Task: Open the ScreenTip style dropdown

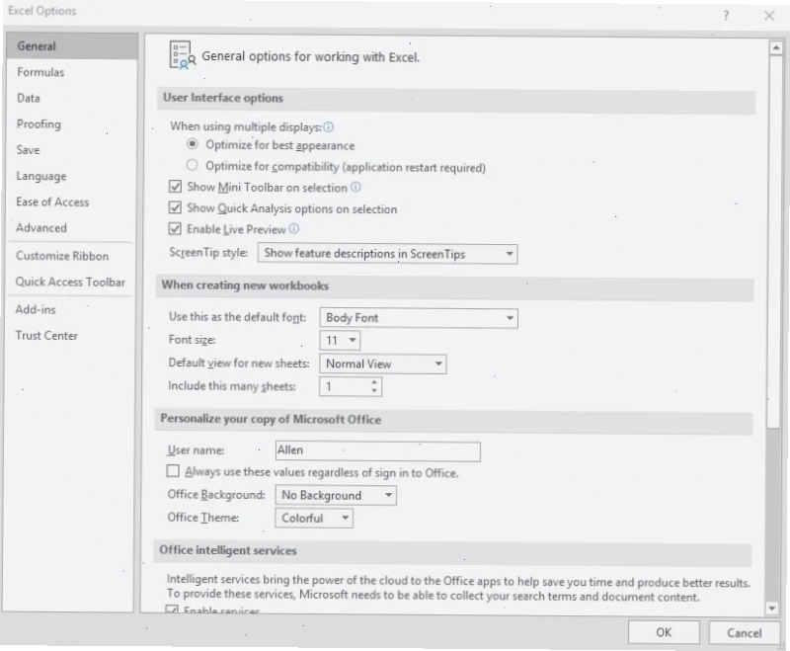Action: (x=387, y=254)
